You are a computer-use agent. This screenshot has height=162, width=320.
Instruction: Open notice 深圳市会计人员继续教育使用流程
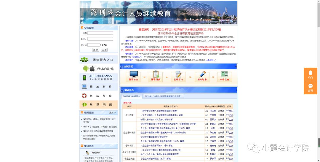pos(98,131)
